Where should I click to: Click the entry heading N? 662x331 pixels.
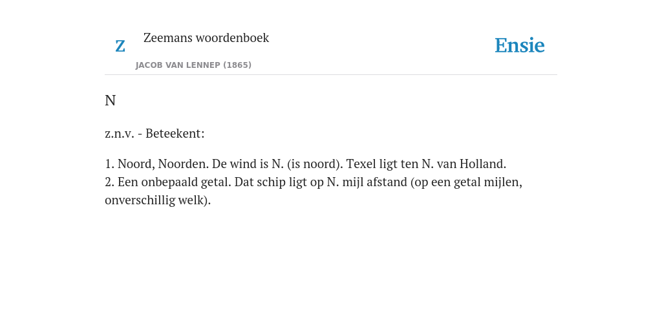(110, 100)
